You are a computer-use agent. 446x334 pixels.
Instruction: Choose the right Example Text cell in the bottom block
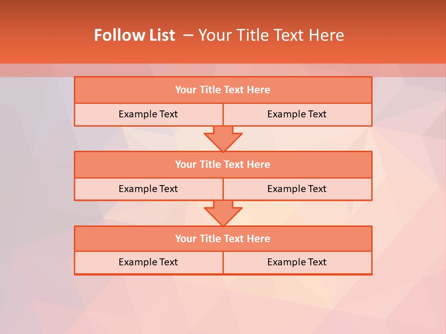click(298, 263)
